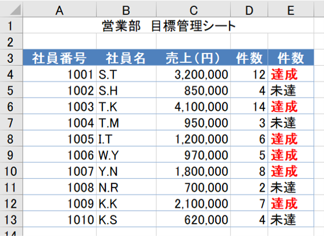Click cell with employee name T.K
Image resolution: width=324 pixels, height=236 pixels.
[x=126, y=107]
